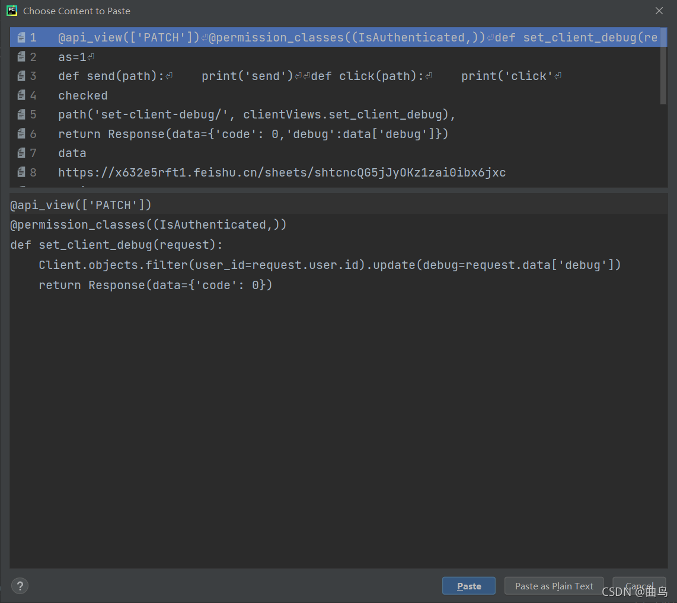Click the Paste button

coord(469,586)
